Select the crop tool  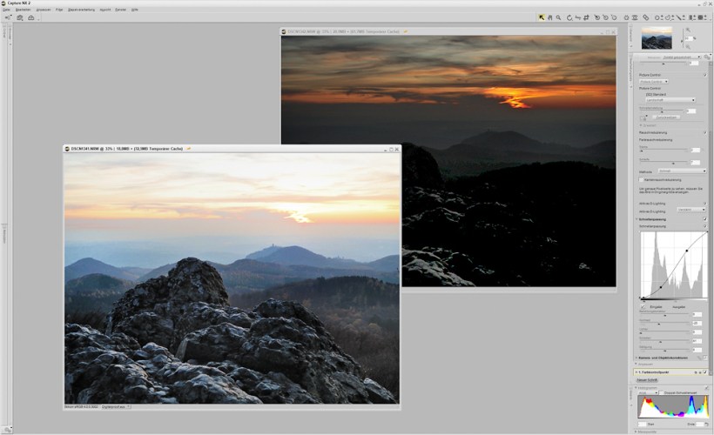[x=587, y=17]
